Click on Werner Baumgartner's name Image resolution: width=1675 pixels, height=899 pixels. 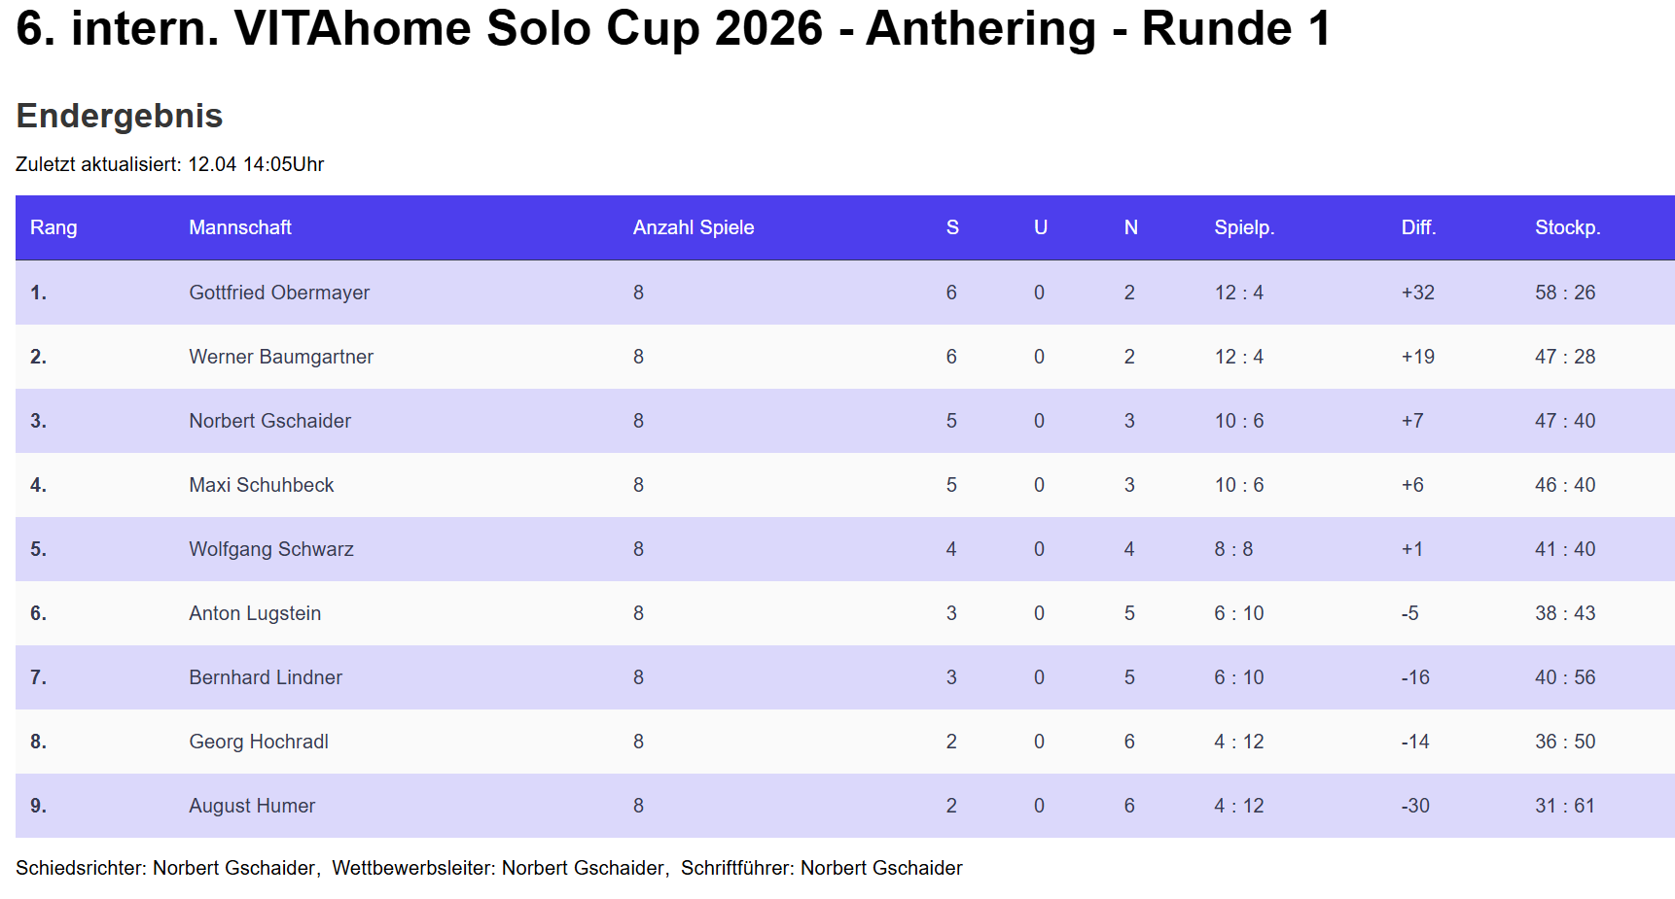pos(281,357)
